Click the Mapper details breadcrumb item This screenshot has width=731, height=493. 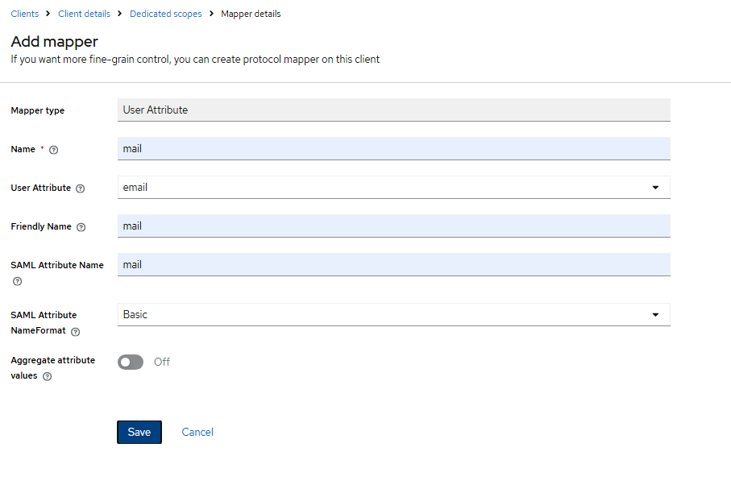click(251, 14)
